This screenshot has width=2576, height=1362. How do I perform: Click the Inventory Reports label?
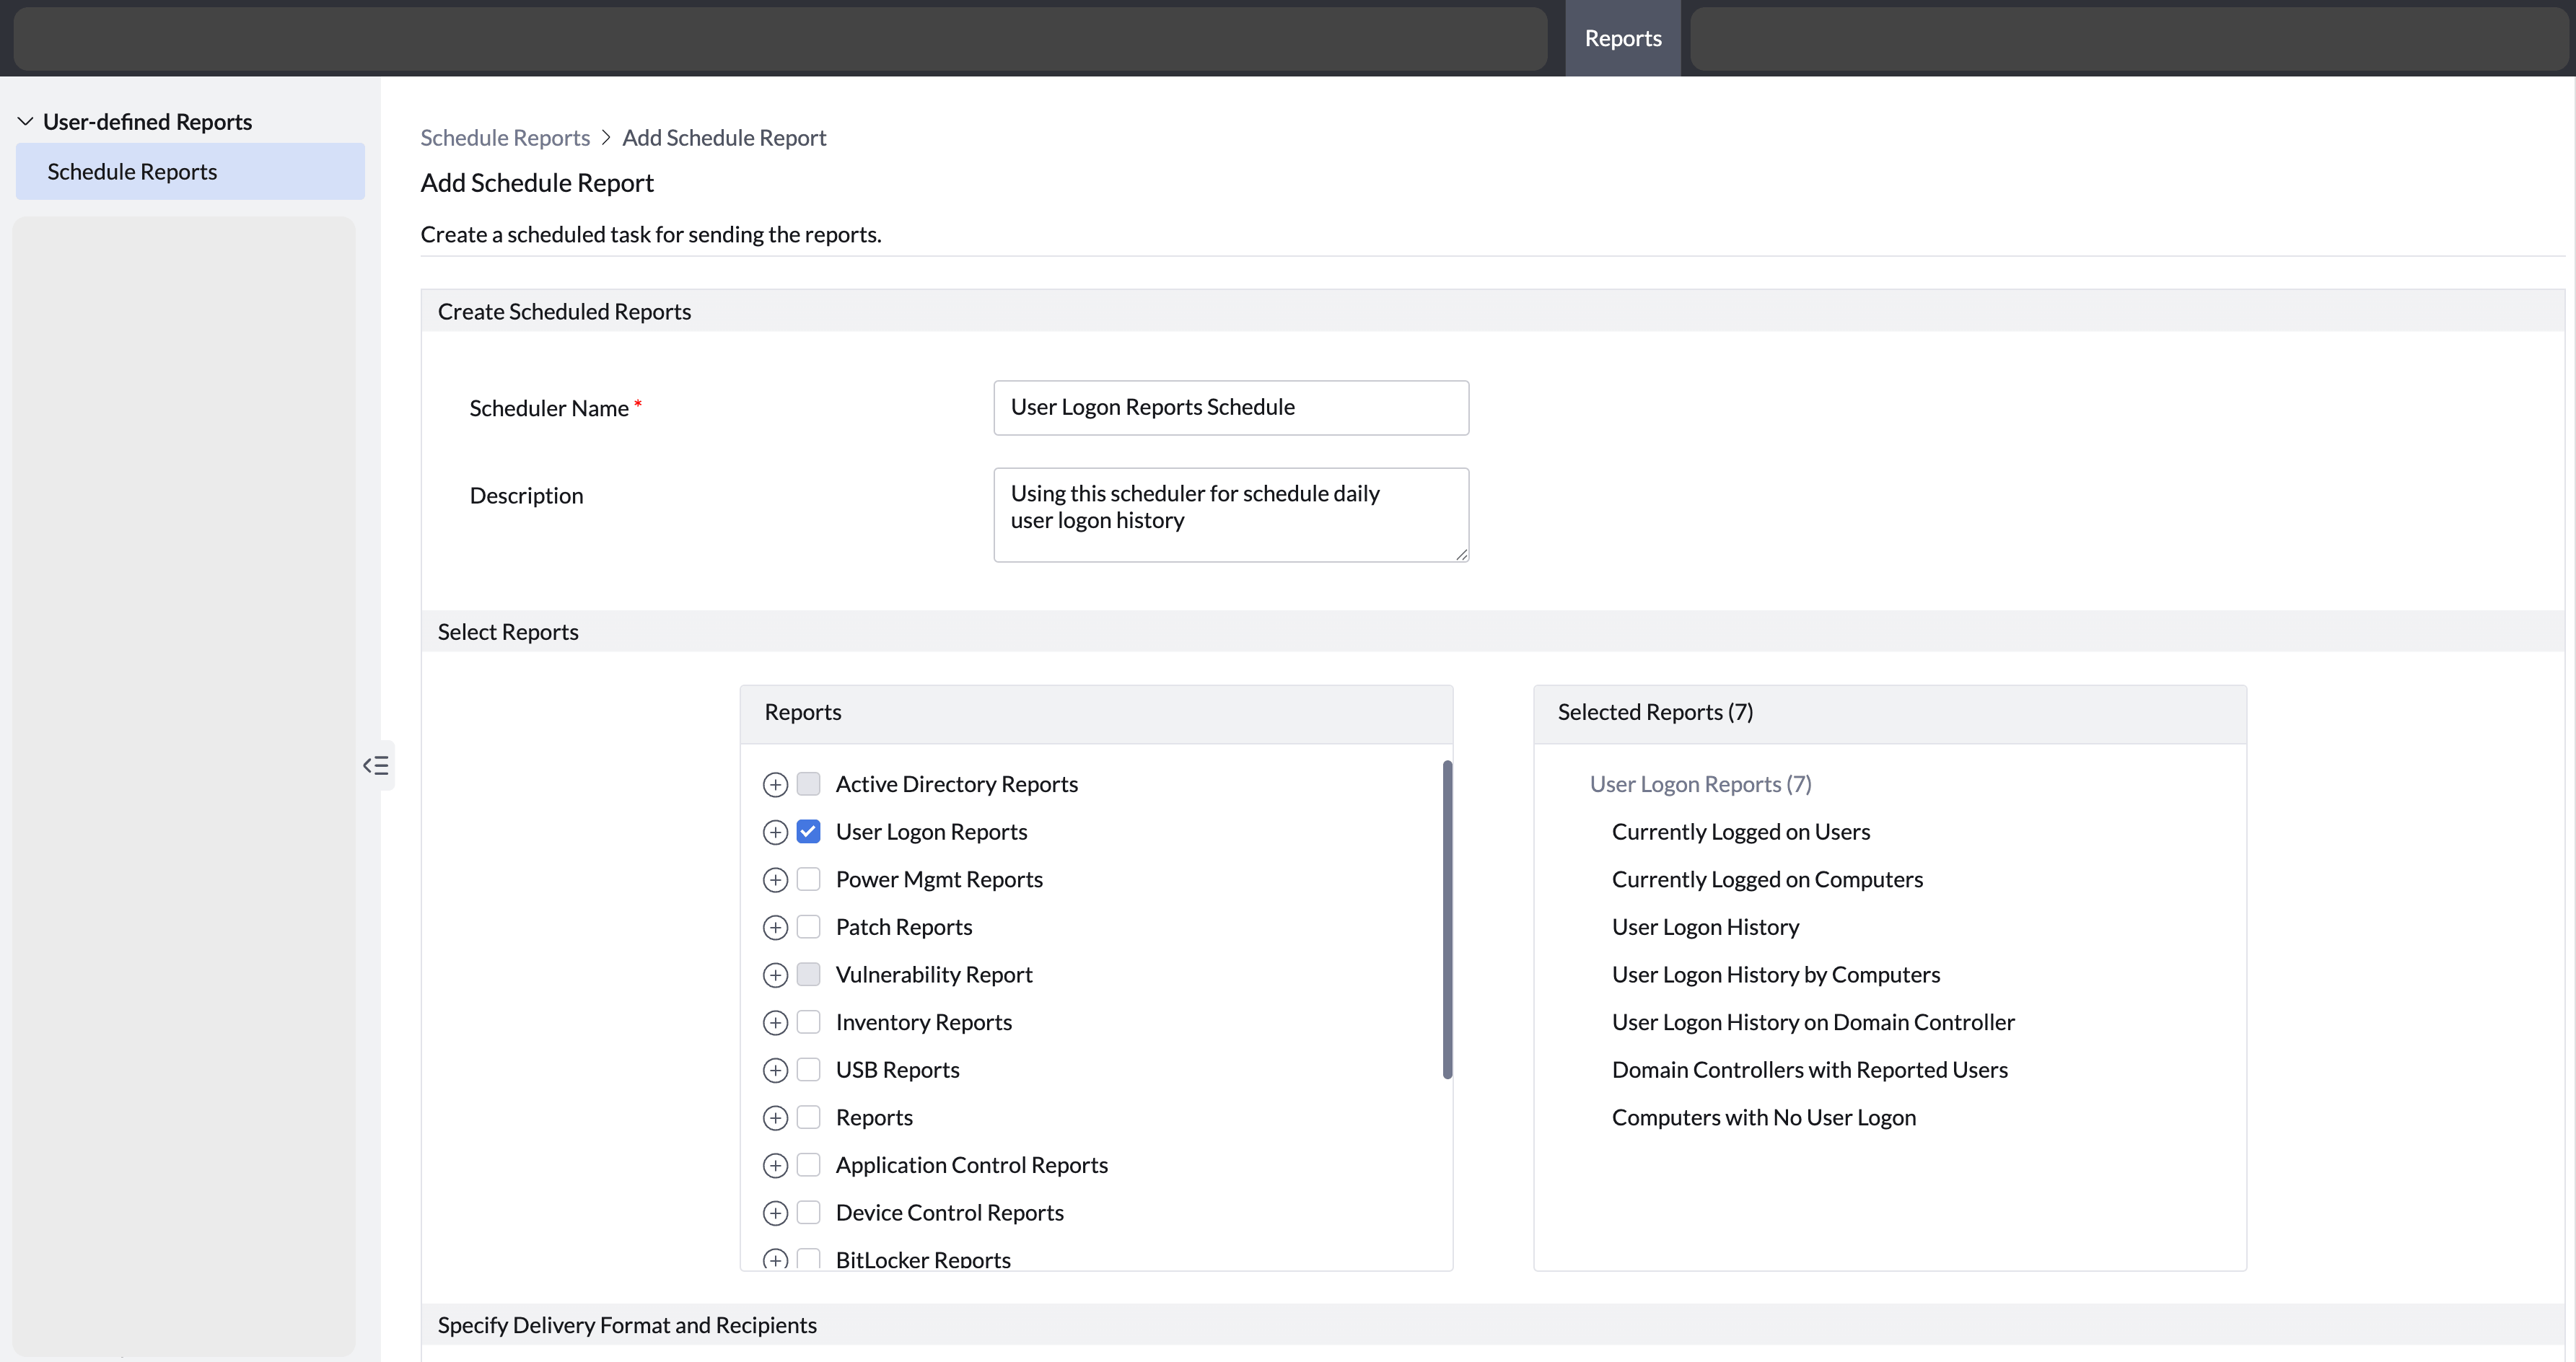click(x=923, y=1022)
